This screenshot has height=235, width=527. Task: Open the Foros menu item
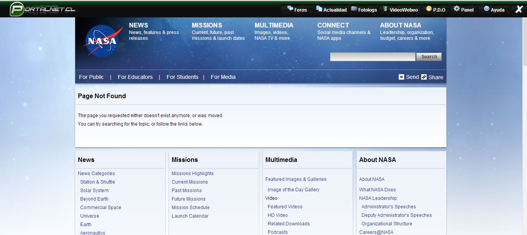coord(300,10)
